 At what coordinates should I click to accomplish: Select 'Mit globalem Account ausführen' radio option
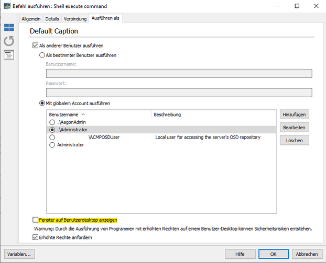(x=42, y=104)
